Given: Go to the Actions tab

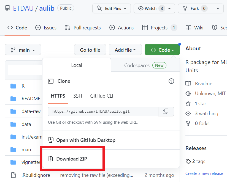Looking at the screenshot, I should [121, 27].
